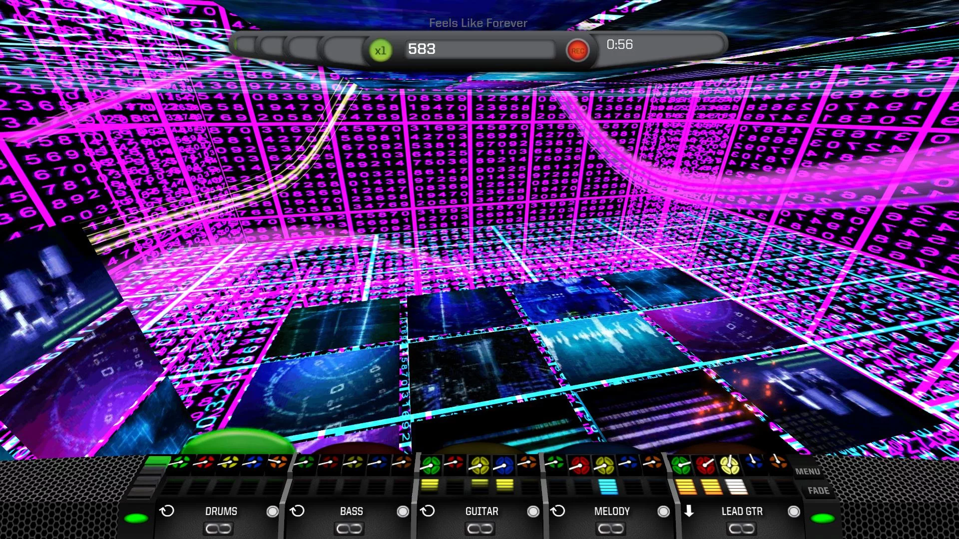Click the FADE button
The image size is (959, 539).
point(818,491)
